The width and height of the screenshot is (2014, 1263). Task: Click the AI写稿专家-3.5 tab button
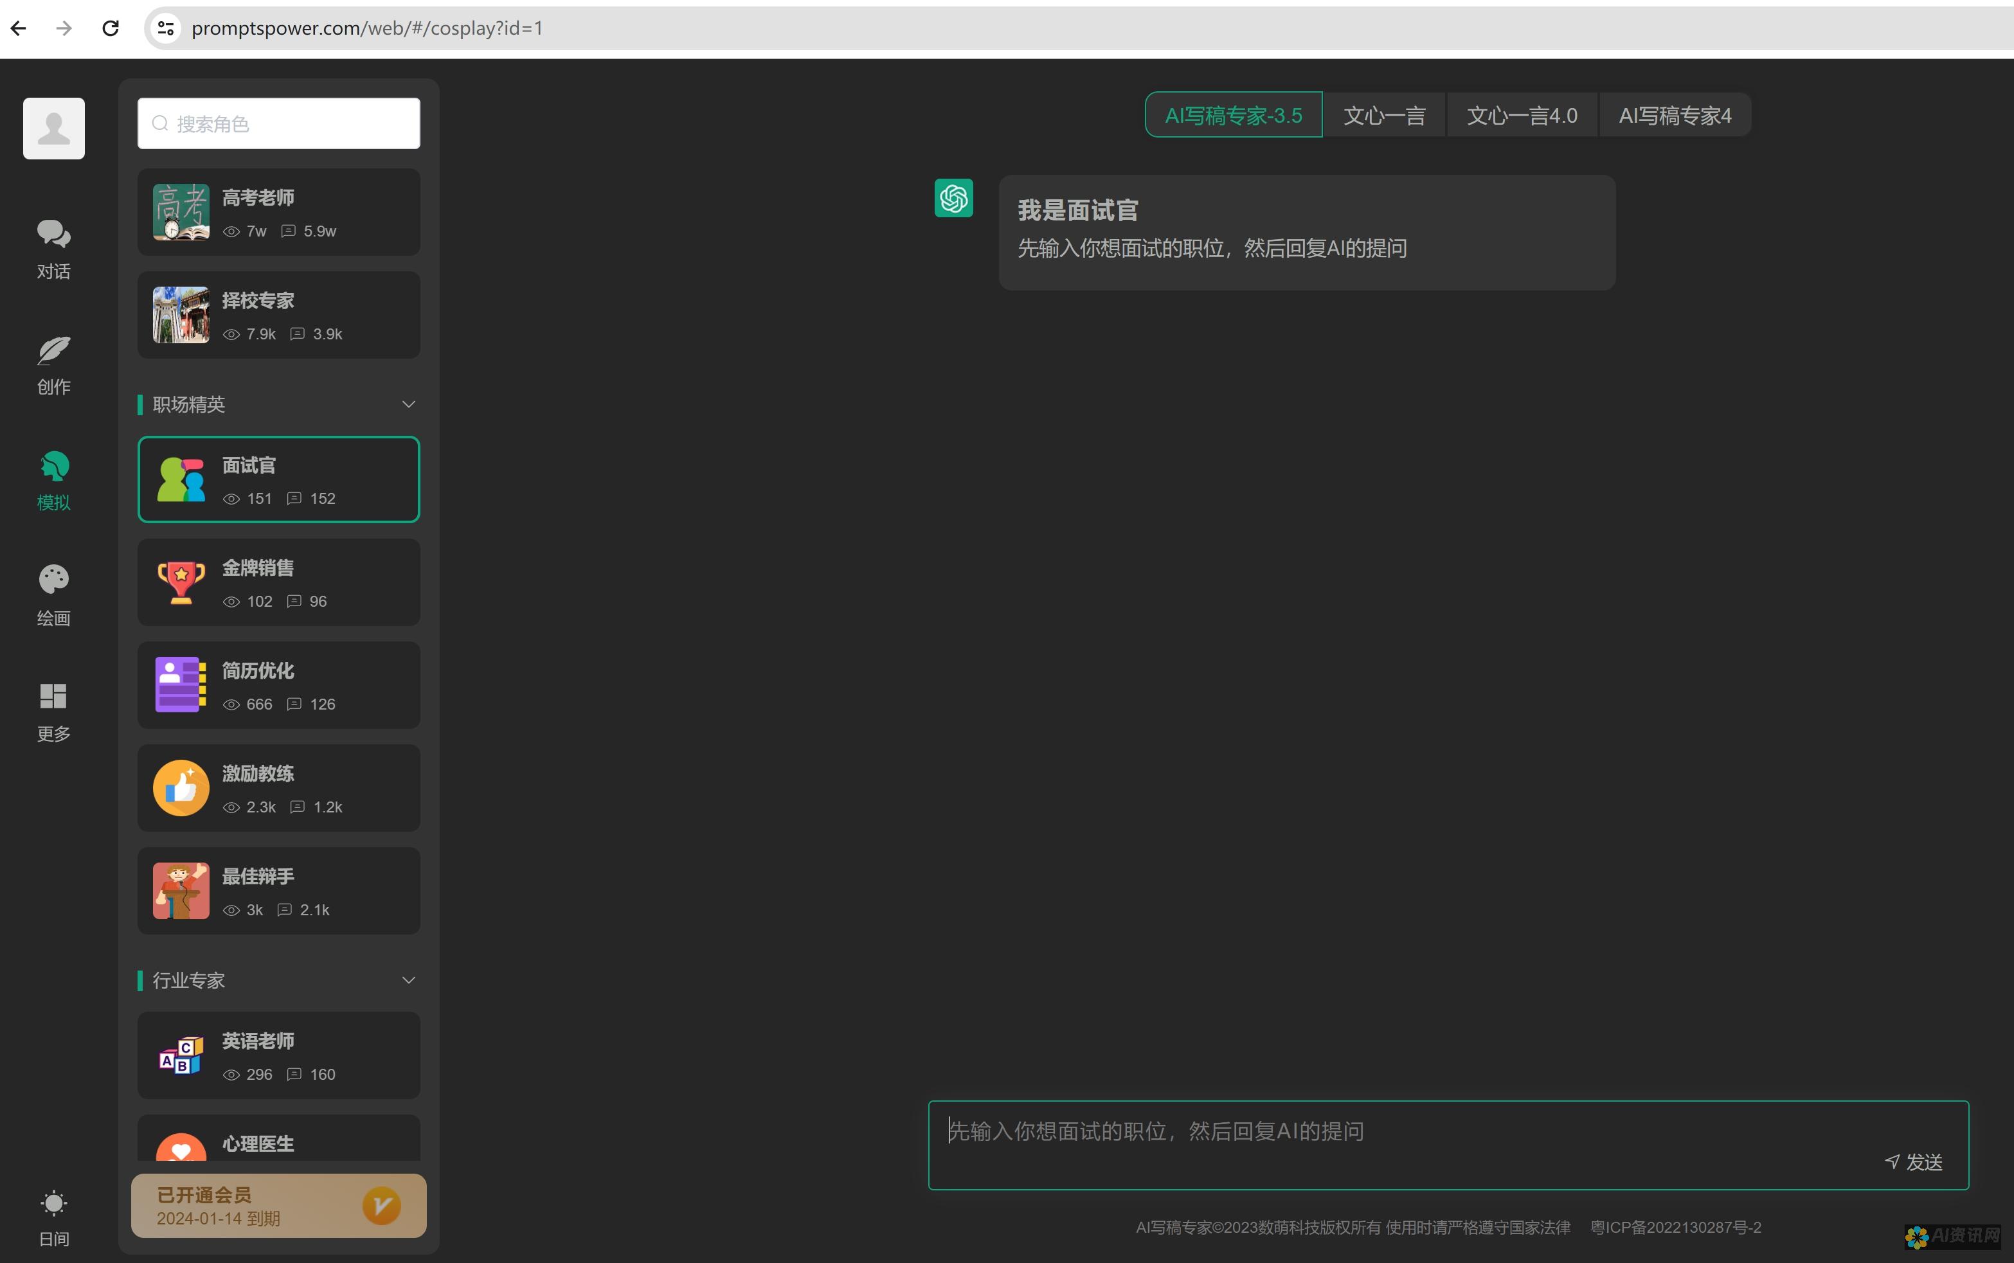[x=1232, y=115]
